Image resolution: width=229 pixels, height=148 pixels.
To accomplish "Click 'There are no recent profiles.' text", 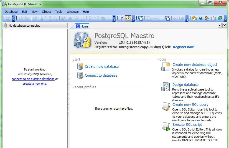I will (114, 109).
